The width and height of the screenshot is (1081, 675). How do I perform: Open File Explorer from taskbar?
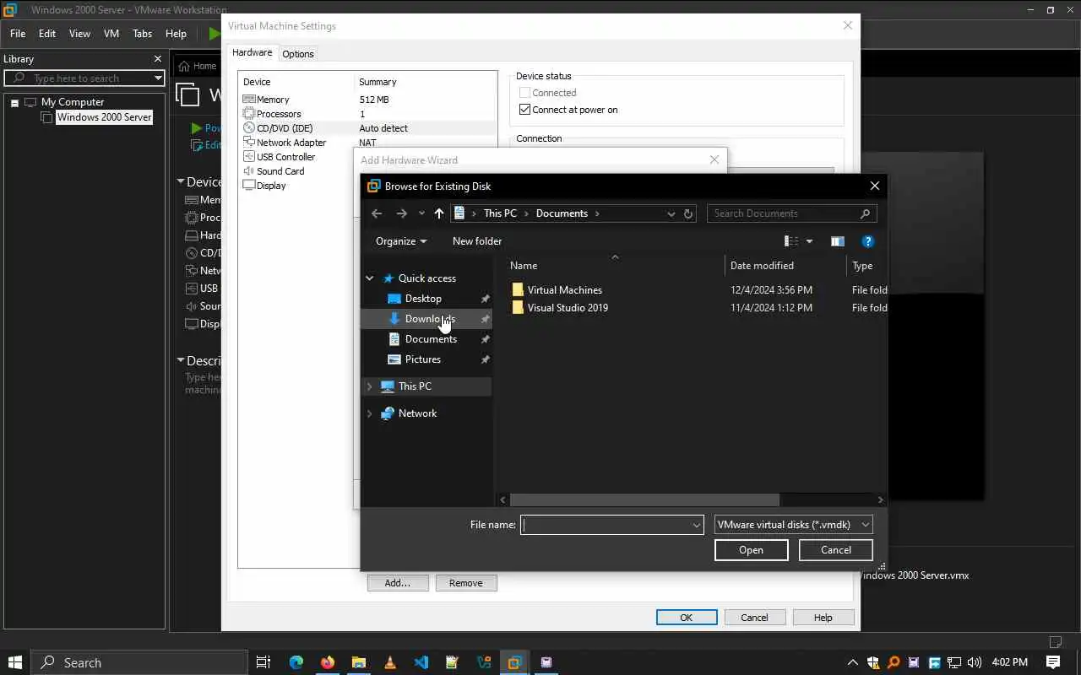click(359, 662)
